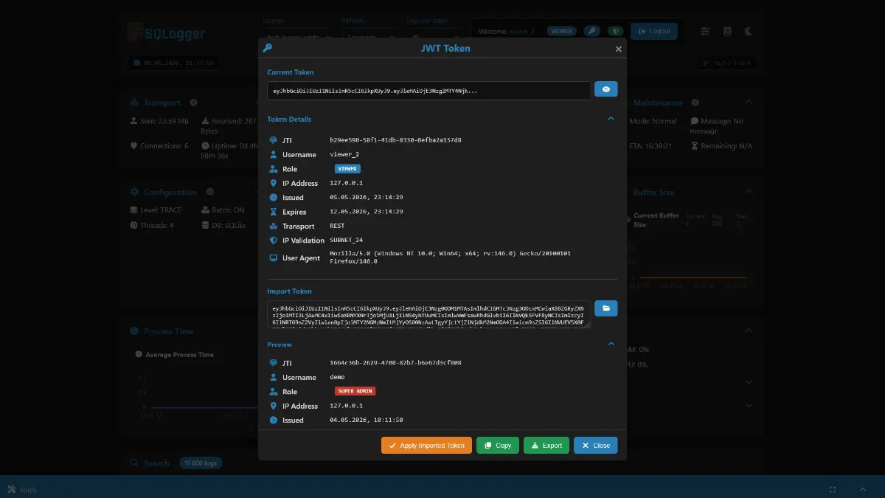Click the JTI fingerprint icon in Preview
The height and width of the screenshot is (498, 885).
274,363
